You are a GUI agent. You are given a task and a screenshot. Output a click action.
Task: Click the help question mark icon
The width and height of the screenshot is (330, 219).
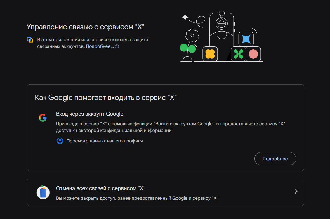point(117,46)
